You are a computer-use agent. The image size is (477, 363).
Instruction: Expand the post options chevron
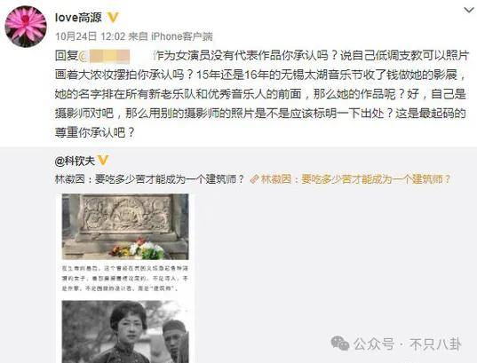(x=469, y=11)
